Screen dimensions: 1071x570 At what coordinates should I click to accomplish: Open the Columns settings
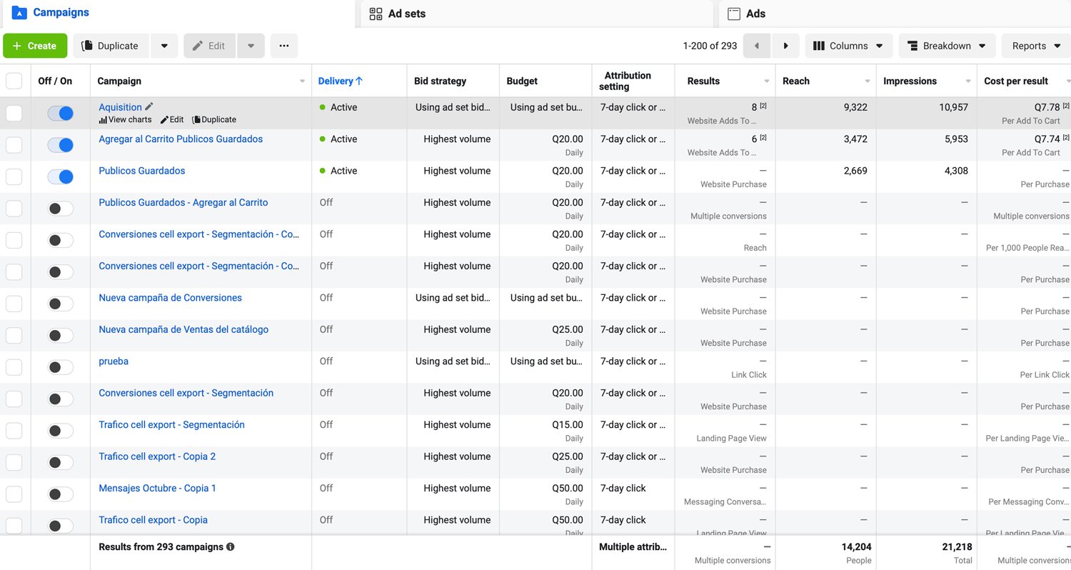point(848,45)
